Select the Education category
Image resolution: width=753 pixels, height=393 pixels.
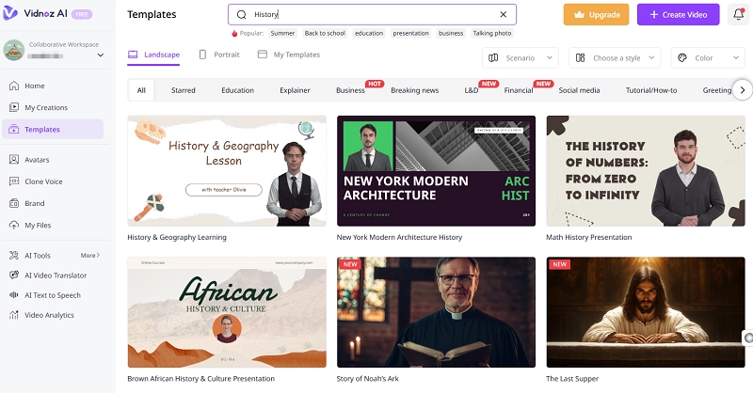[238, 90]
